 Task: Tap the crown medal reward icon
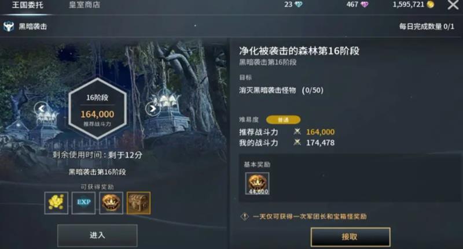pos(111,203)
